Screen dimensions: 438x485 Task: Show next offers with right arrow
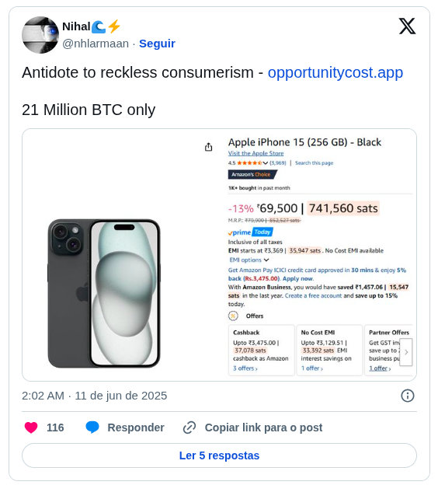click(x=406, y=352)
